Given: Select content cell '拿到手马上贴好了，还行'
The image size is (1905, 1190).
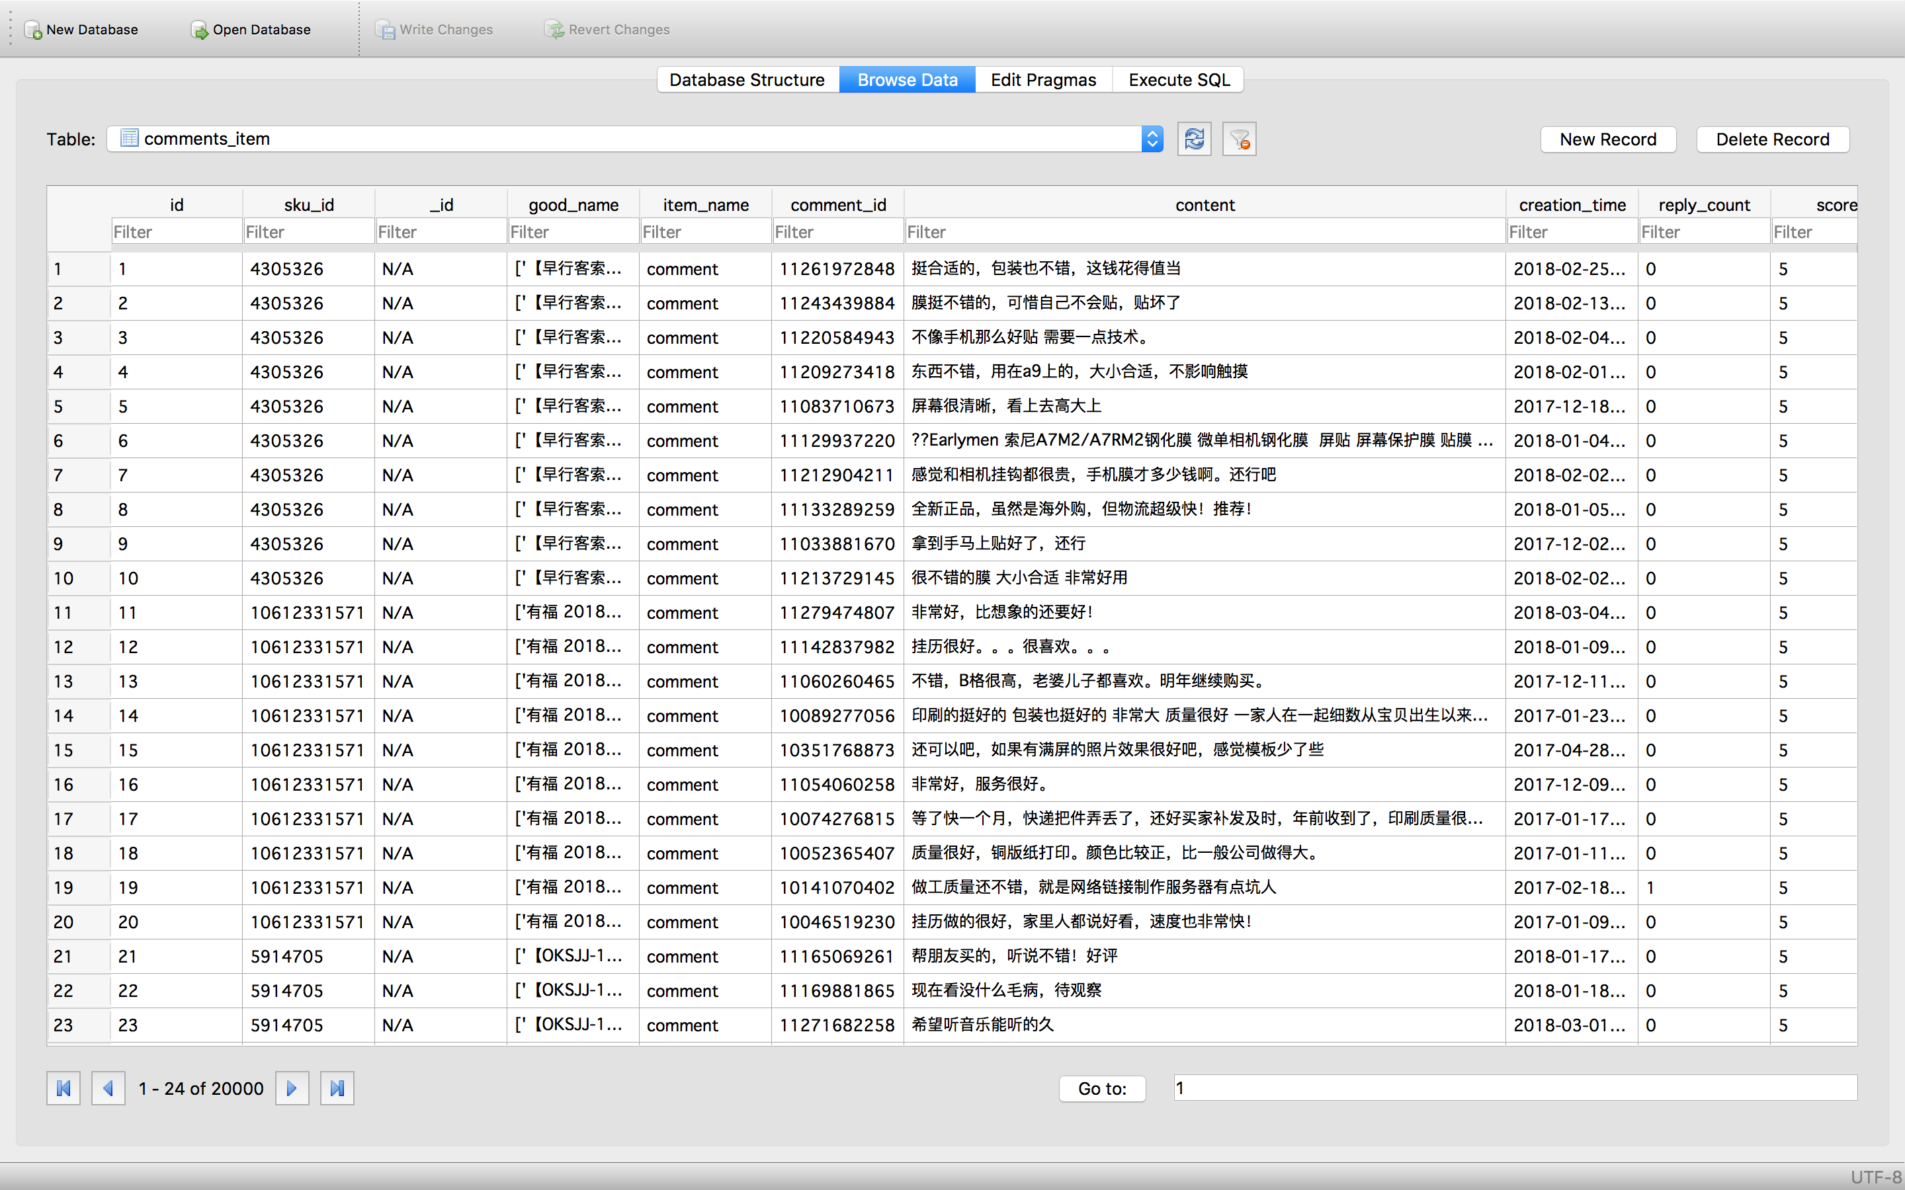Looking at the screenshot, I should (x=1205, y=544).
